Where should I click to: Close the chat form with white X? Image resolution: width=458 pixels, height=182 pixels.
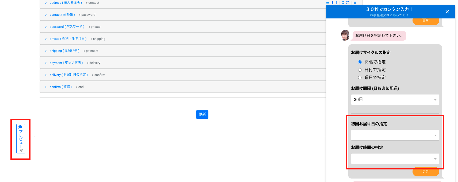pos(447,12)
